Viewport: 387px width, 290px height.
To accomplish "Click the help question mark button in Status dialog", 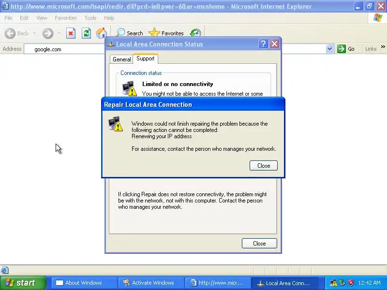I will (x=263, y=44).
